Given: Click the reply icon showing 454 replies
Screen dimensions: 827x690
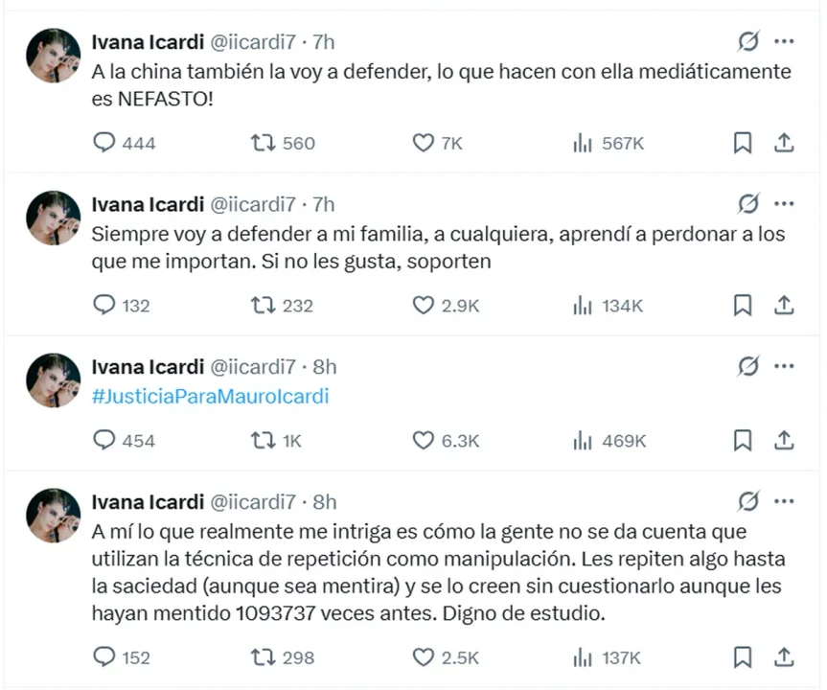Looking at the screenshot, I should pyautogui.click(x=105, y=440).
